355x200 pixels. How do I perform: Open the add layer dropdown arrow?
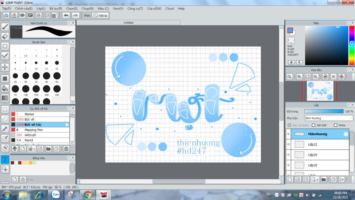pyautogui.click(x=318, y=180)
